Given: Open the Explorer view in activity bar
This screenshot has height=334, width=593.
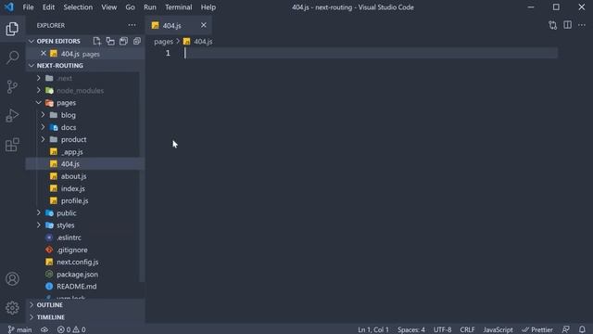Looking at the screenshot, I should [x=12, y=29].
